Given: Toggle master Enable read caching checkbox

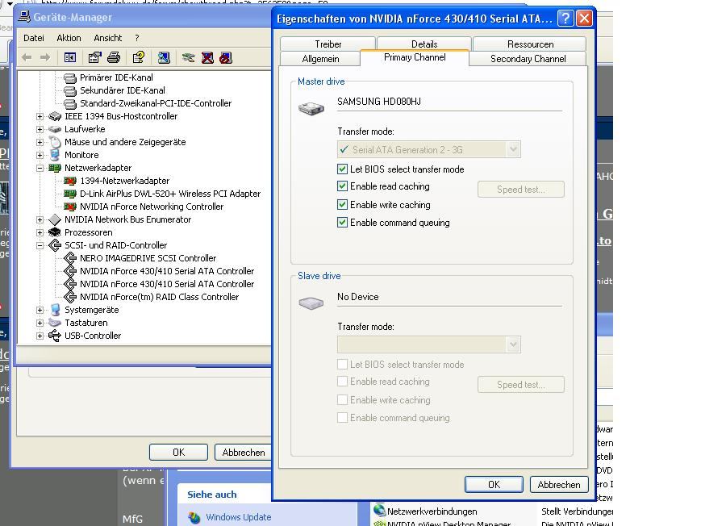Looking at the screenshot, I should pyautogui.click(x=342, y=186).
